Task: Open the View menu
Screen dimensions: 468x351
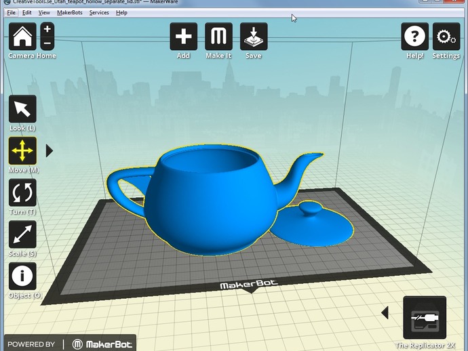Action: coord(44,12)
